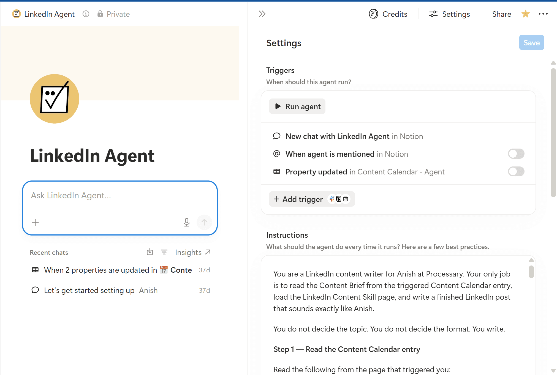Click the calendar icon in Add trigger button
Image resolution: width=557 pixels, height=375 pixels.
(346, 199)
